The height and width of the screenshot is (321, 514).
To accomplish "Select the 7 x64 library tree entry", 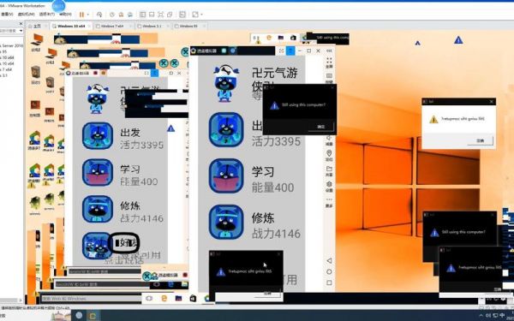I will pos(7,69).
